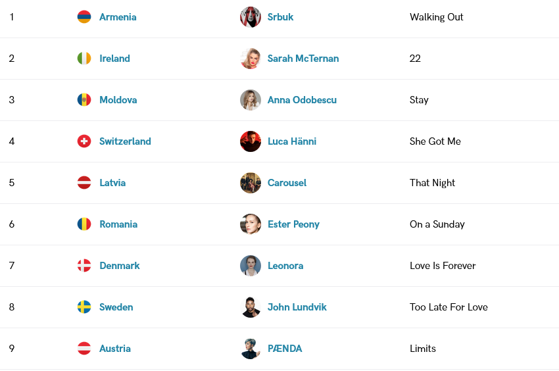The width and height of the screenshot is (559, 371).
Task: Follow the Ester Peony artist link
Action: [x=293, y=224]
